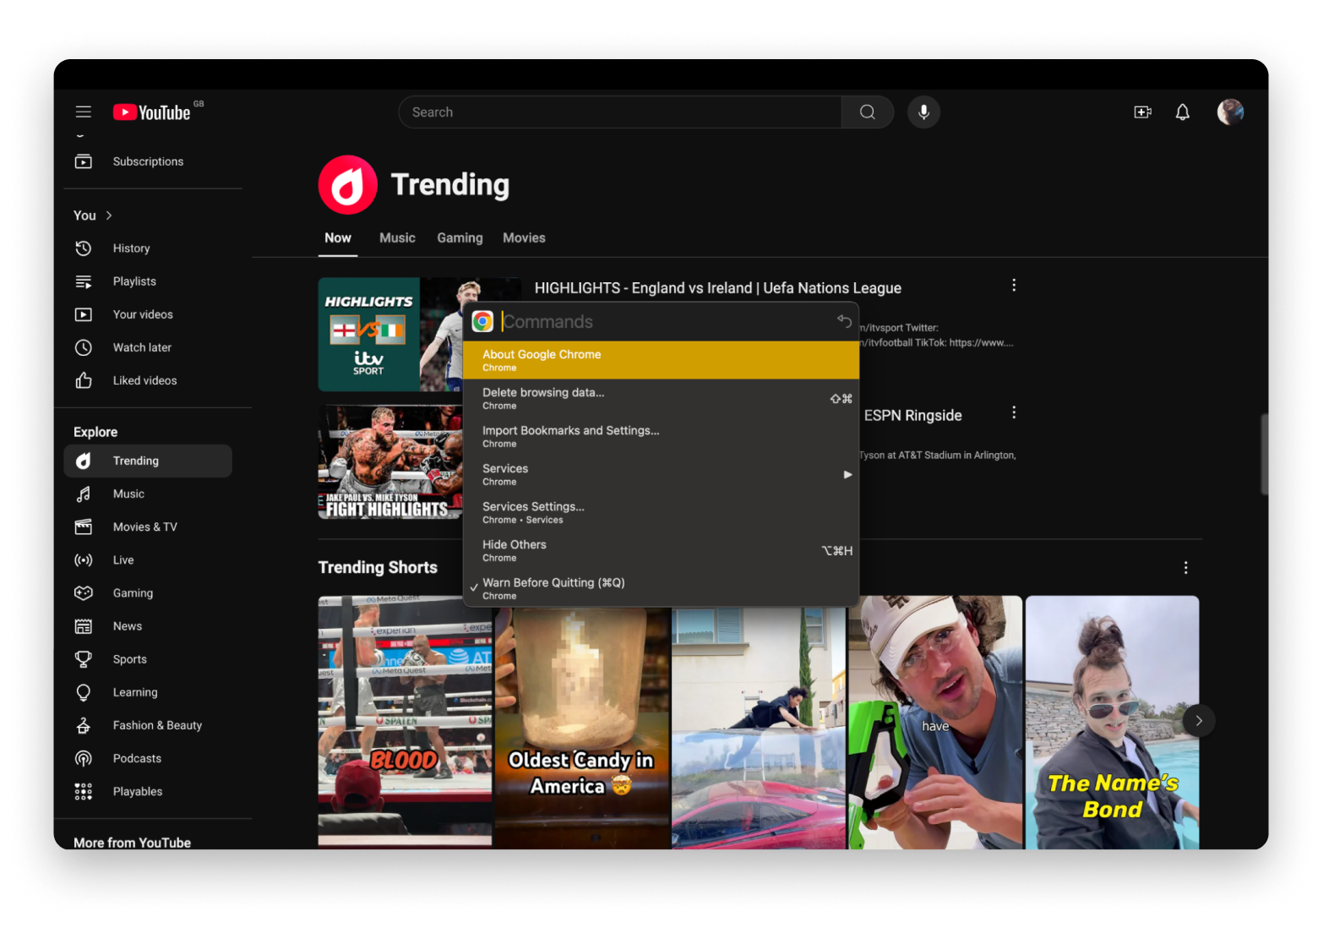Click the Trending Shorts heading
Screen dimensions: 1318x928
pyautogui.click(x=378, y=568)
